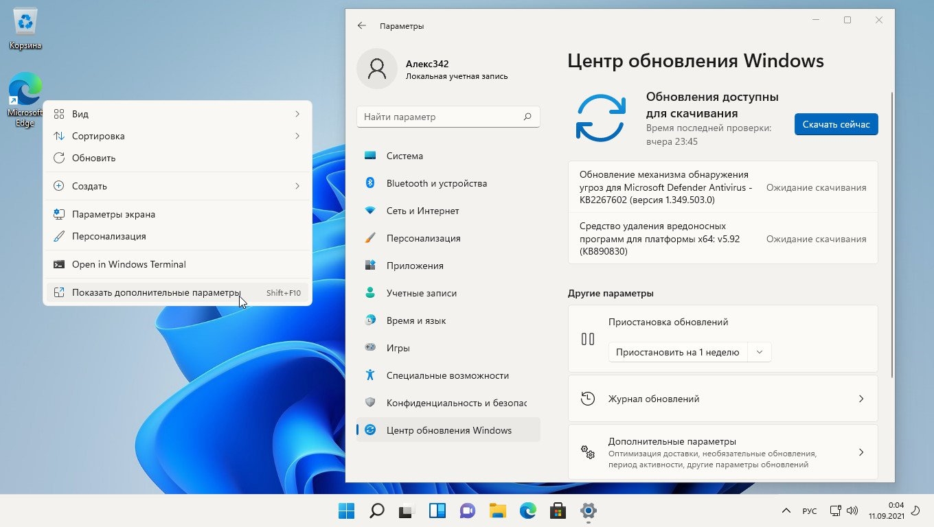Select Open in Windows Terminal
The width and height of the screenshot is (934, 527).
pos(178,264)
